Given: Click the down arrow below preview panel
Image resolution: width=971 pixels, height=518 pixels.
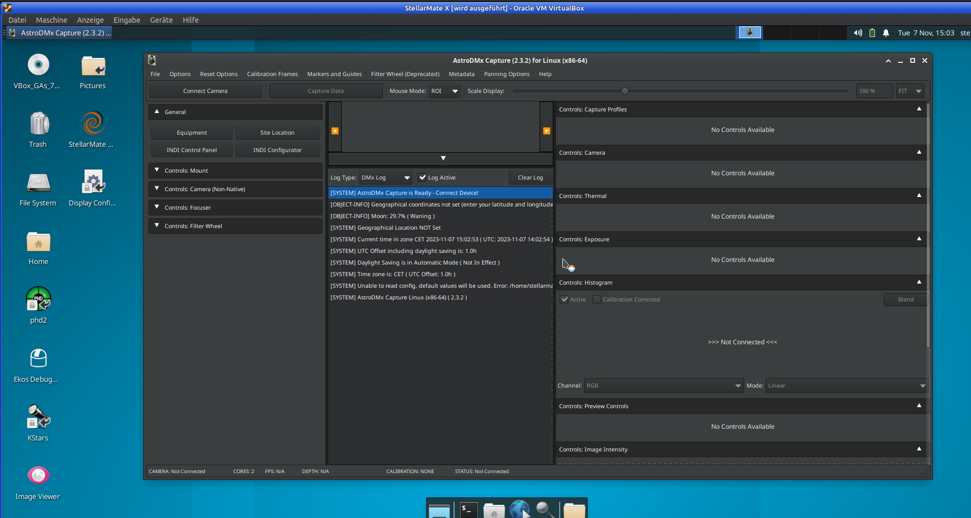Looking at the screenshot, I should tap(443, 158).
